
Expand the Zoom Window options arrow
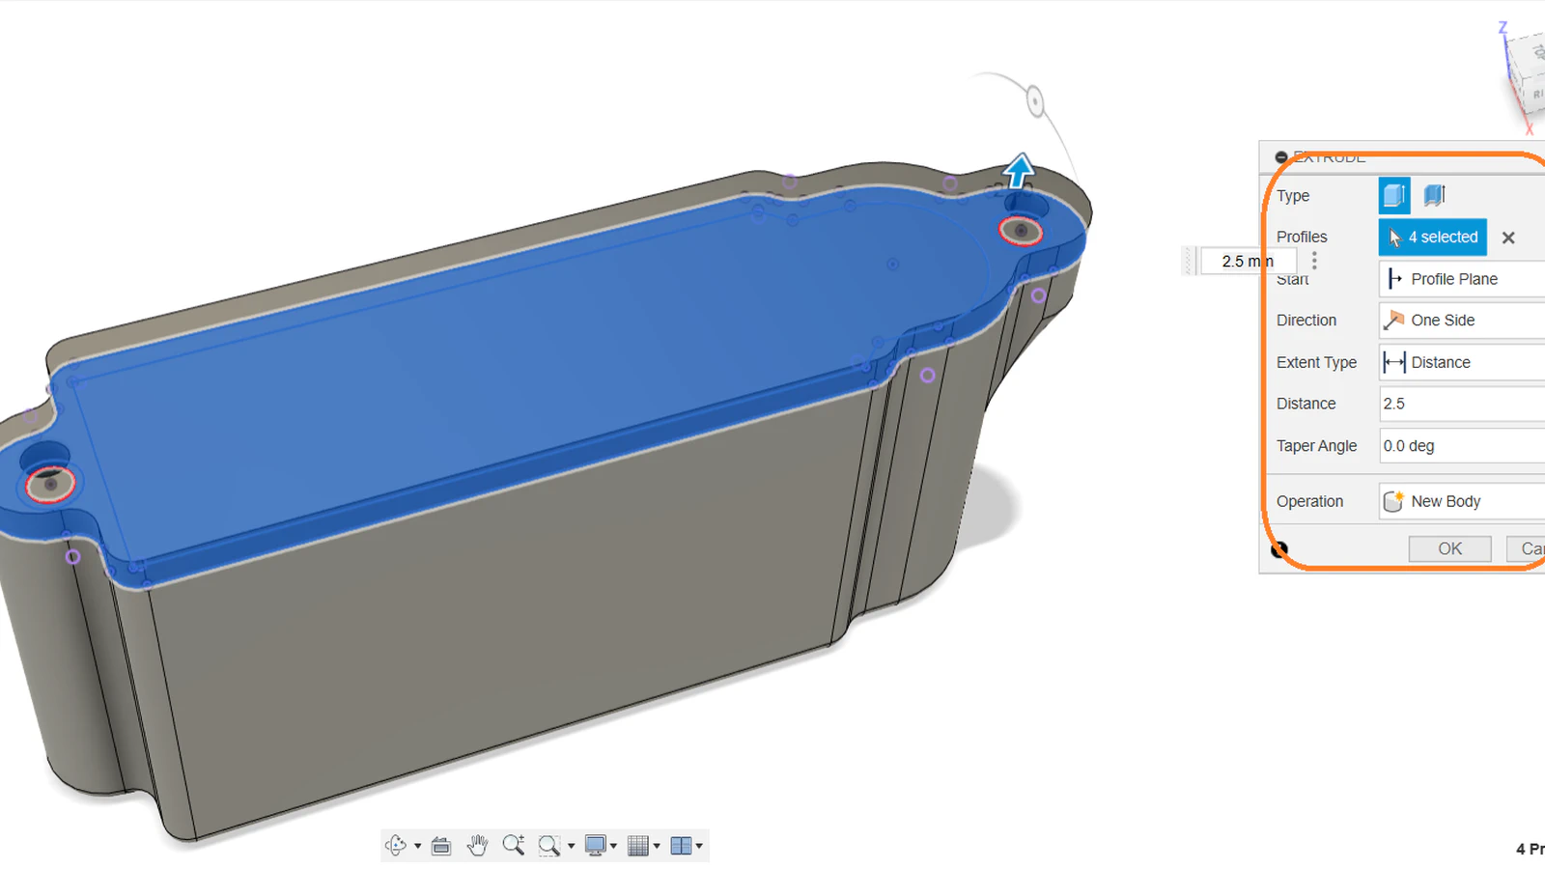point(571,847)
